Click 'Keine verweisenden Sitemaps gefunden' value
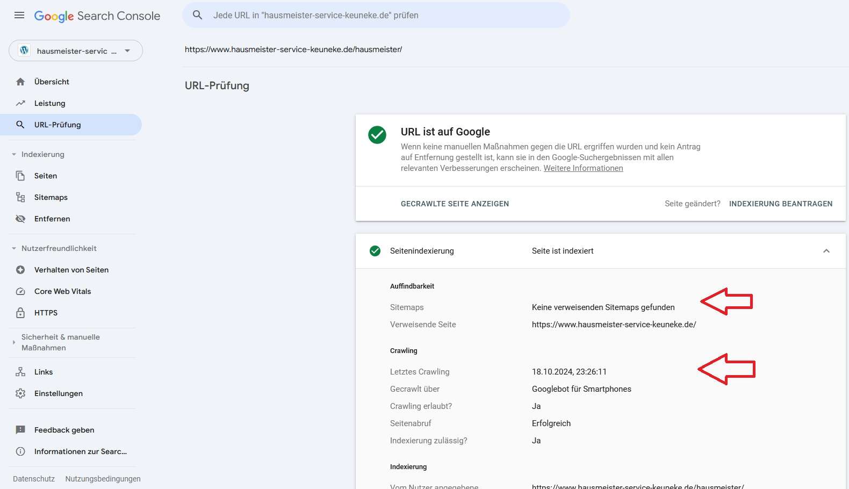Screen dimensions: 849x489 [x=603, y=307]
